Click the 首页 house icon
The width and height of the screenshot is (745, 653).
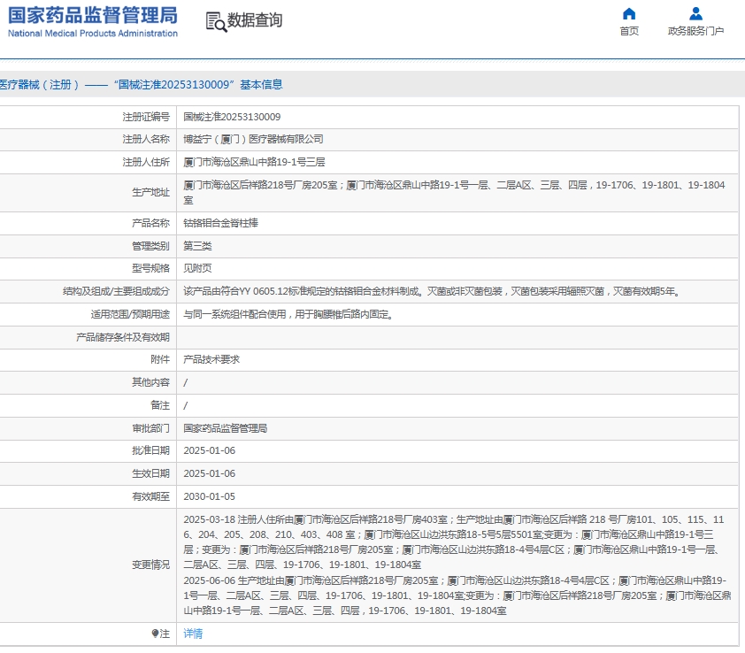(x=629, y=13)
